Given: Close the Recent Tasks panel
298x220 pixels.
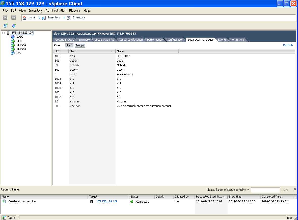Looking at the screenshot, I should click(x=295, y=189).
